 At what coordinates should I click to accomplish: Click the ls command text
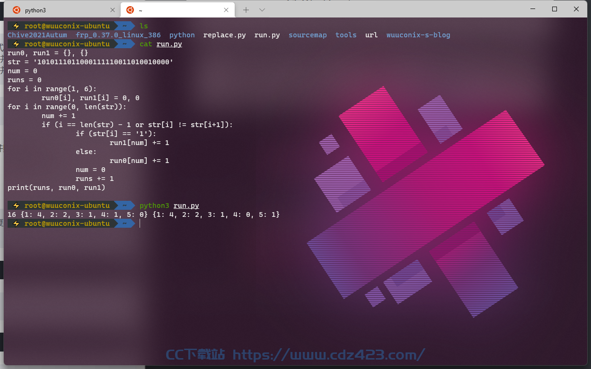[x=144, y=26]
